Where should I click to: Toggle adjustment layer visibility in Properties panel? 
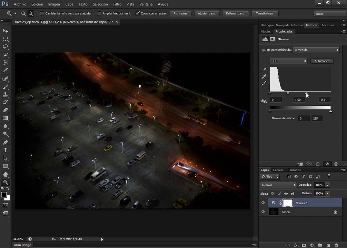327,164
